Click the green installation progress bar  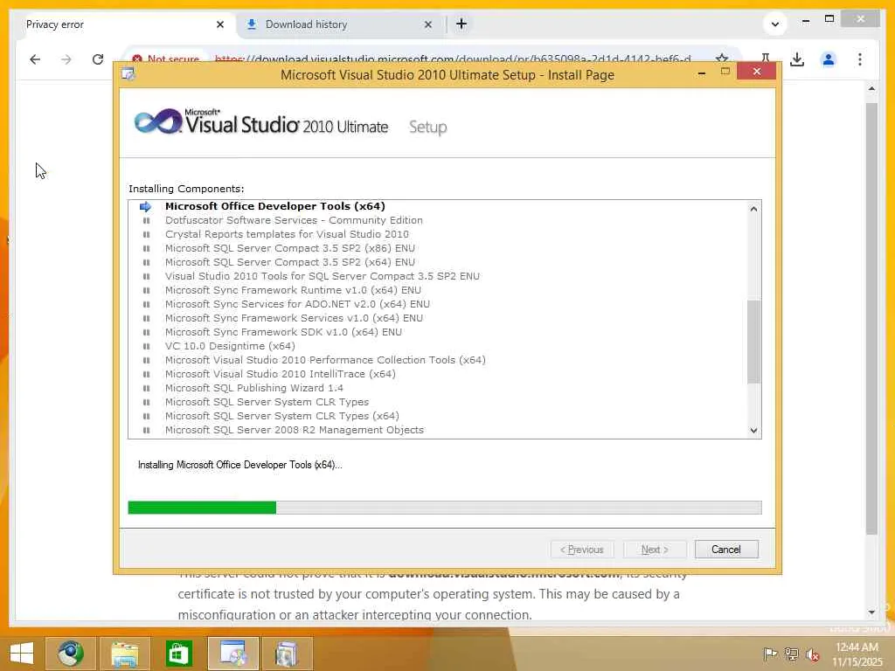click(x=202, y=508)
